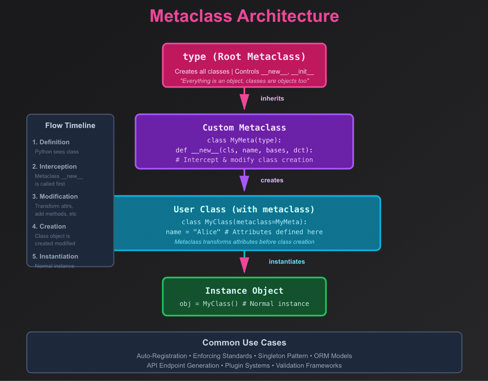Screen dimensions: 488x381
Task: Click the pink arrow labeled inherits
Action: pos(244,100)
